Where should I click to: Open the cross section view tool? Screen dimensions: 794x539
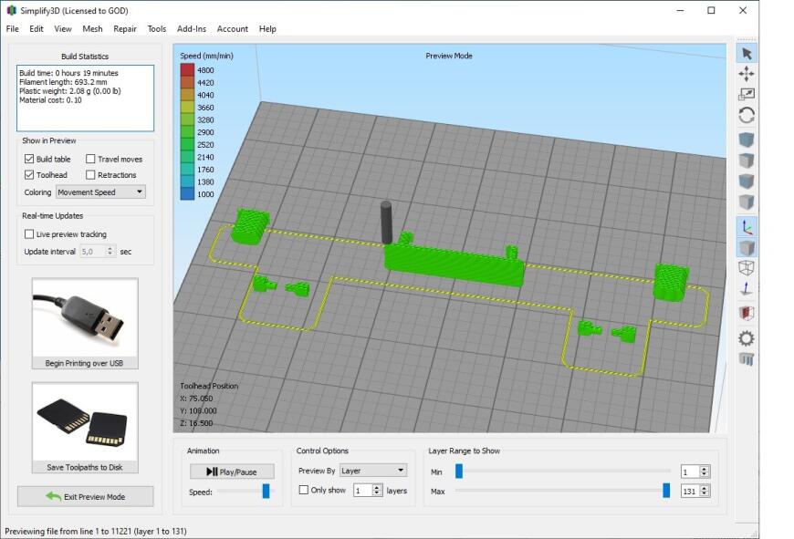pos(747,314)
